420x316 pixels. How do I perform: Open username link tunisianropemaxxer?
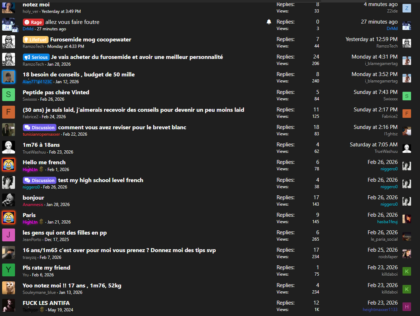click(x=41, y=134)
